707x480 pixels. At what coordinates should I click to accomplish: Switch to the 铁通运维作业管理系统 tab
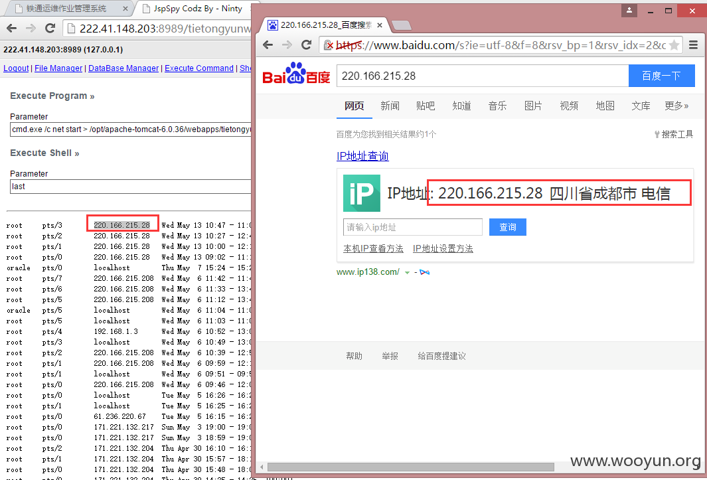[x=67, y=9]
